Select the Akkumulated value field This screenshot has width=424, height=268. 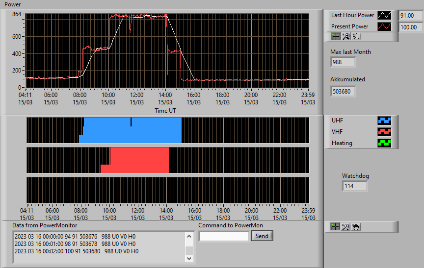tap(343, 92)
